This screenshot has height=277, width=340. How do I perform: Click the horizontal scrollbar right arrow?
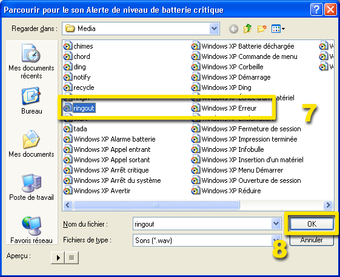[x=328, y=205]
